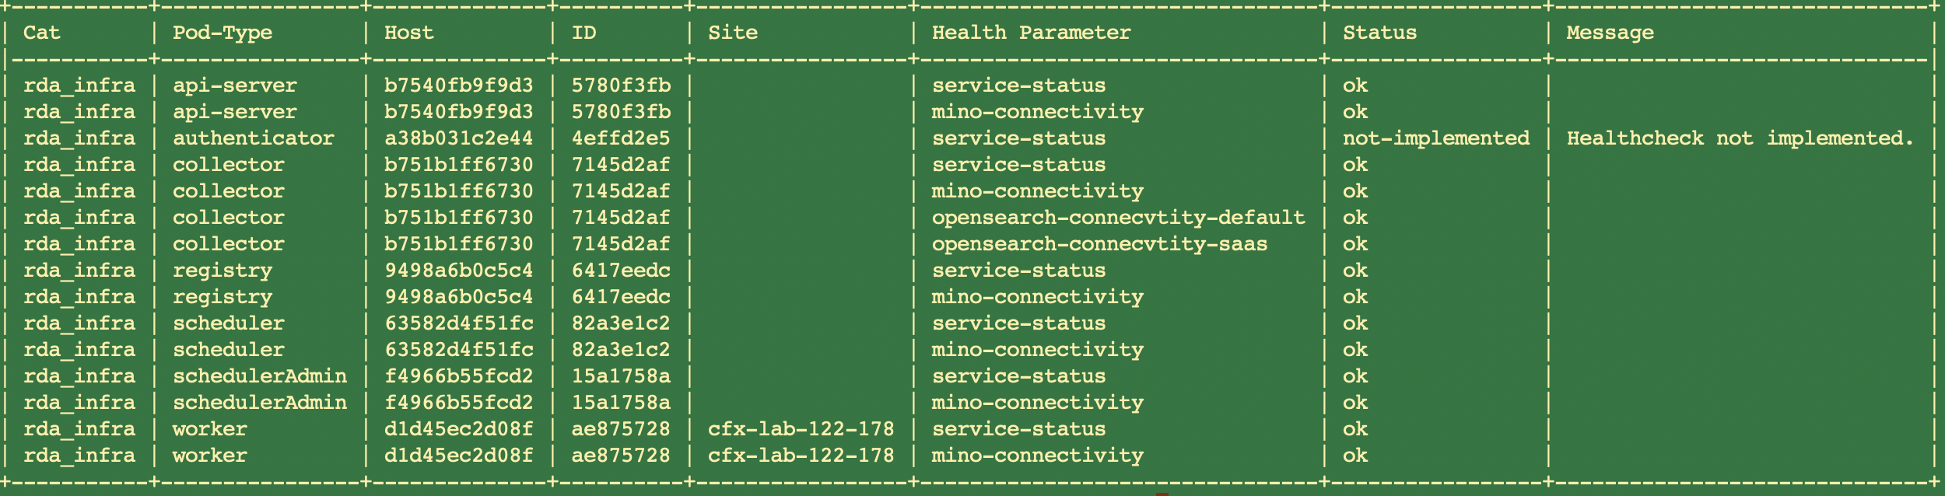Click the Status column header
This screenshot has height=496, width=1945.
pyautogui.click(x=1379, y=33)
